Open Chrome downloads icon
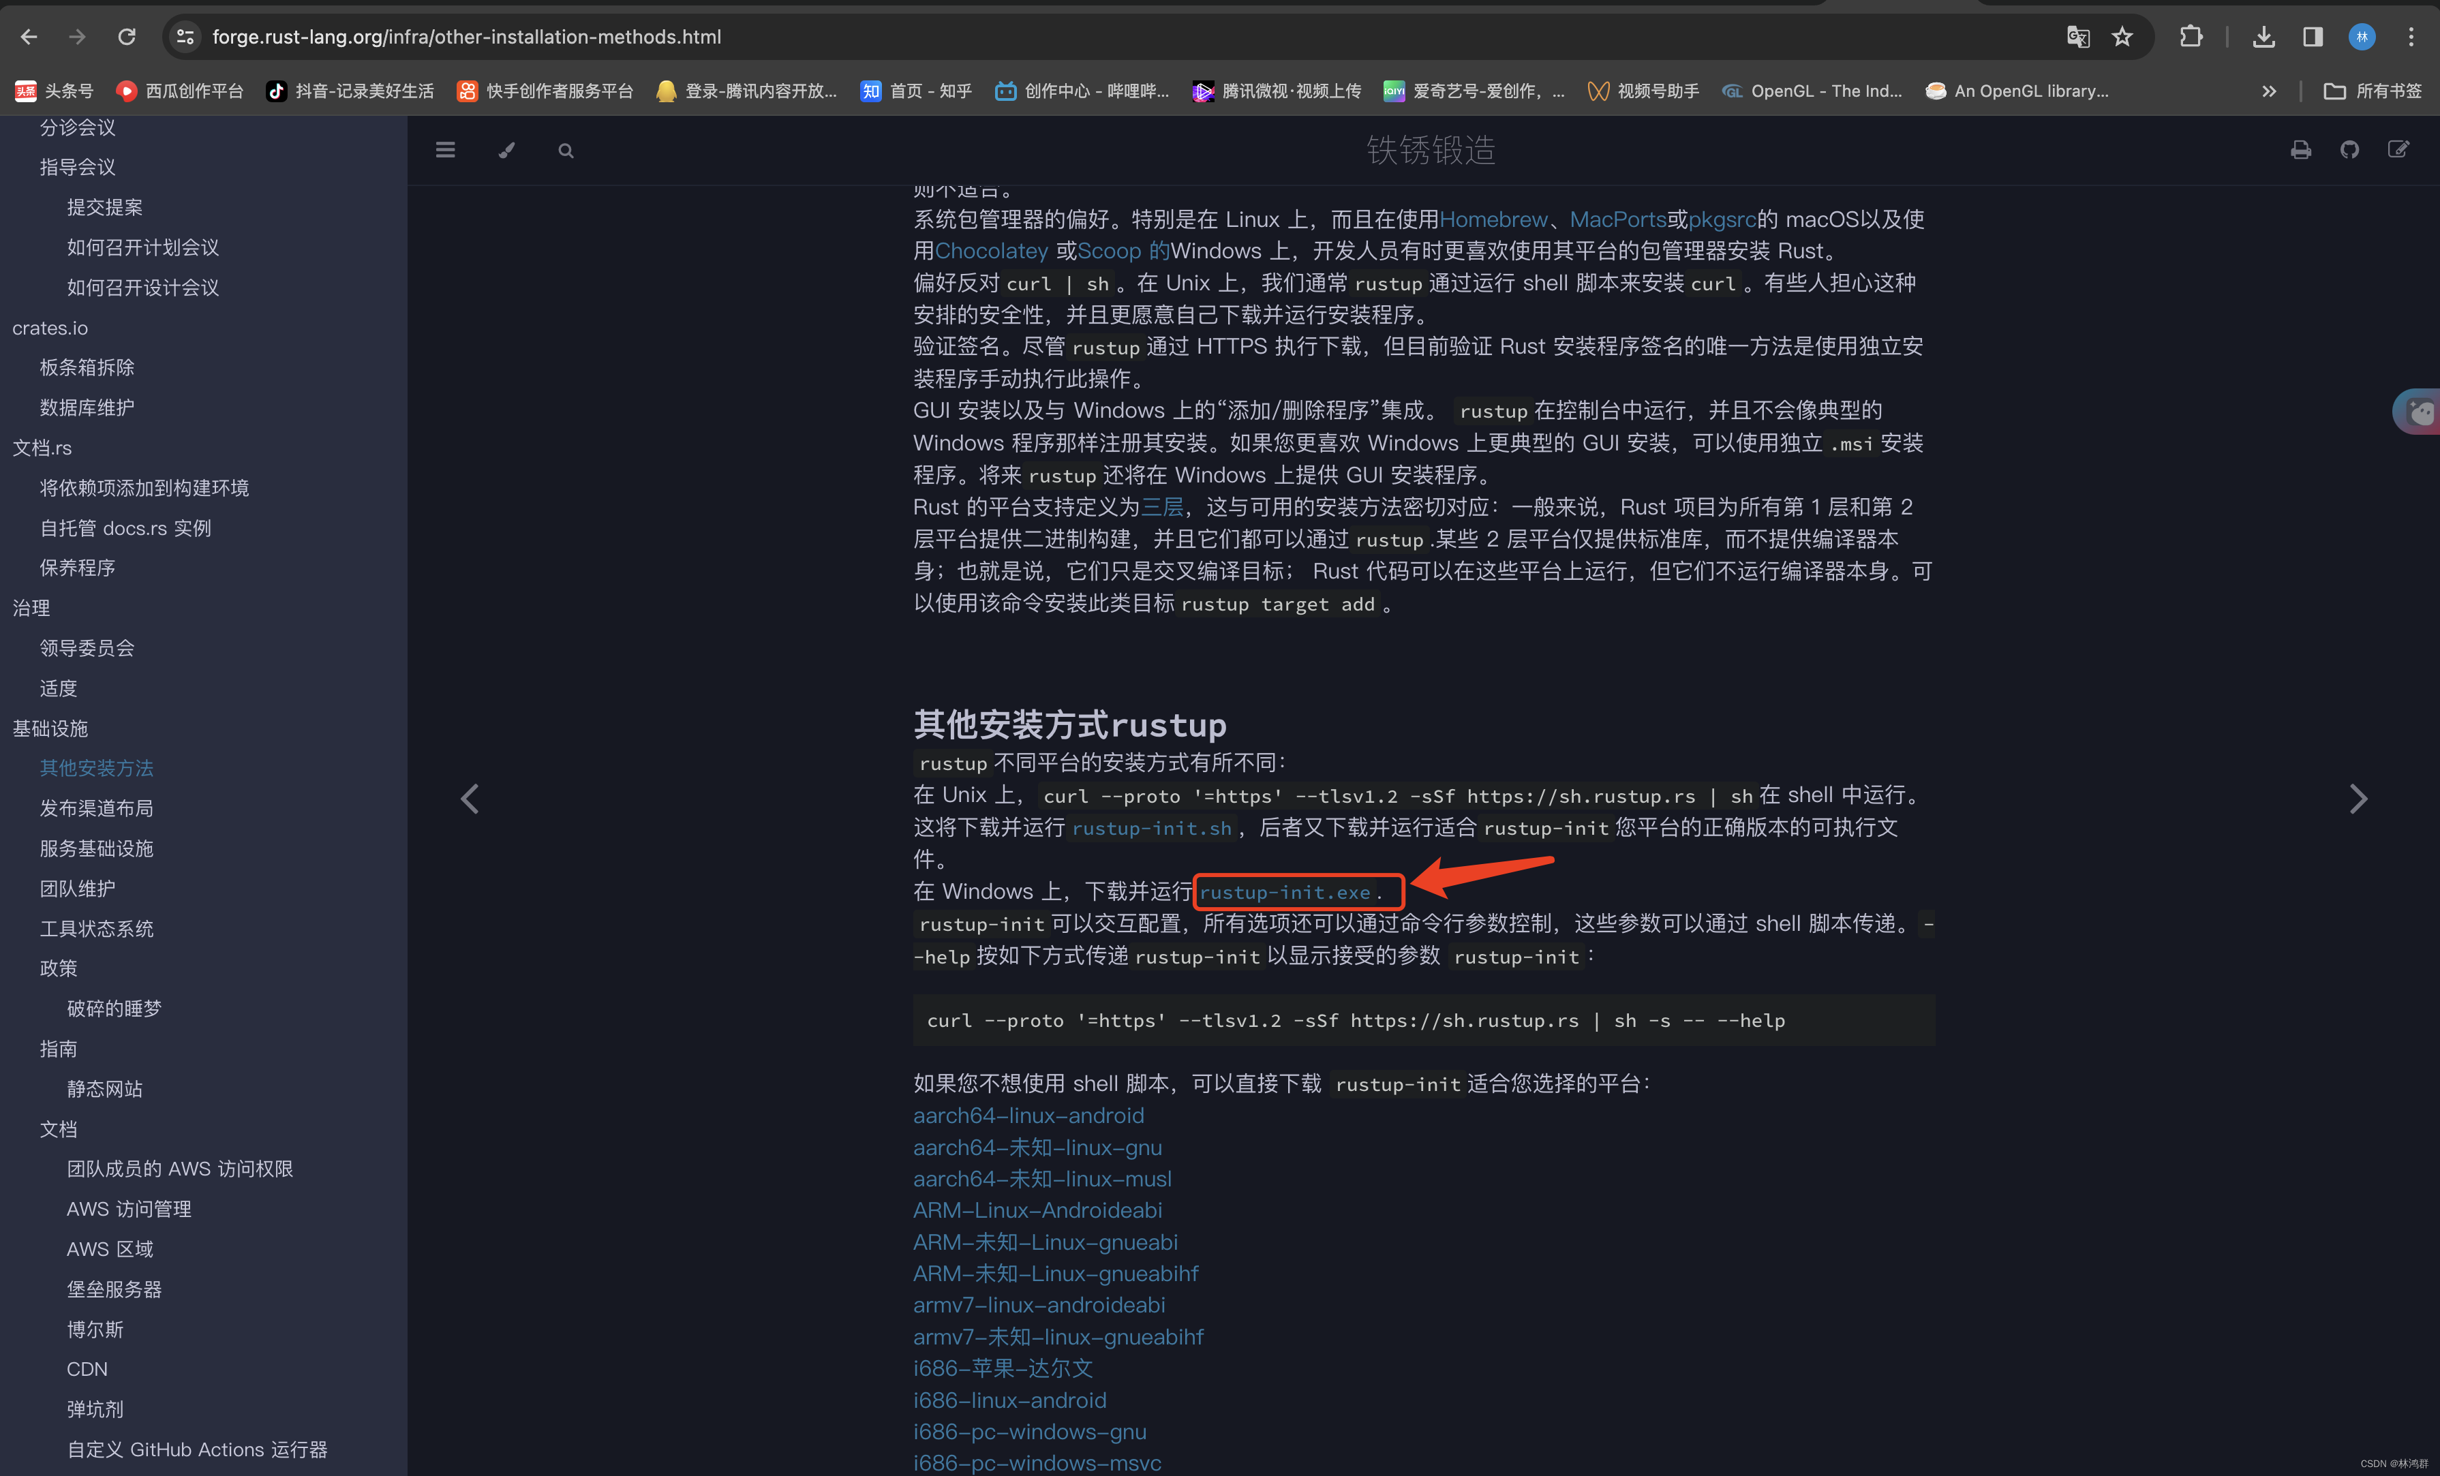 coord(2263,37)
